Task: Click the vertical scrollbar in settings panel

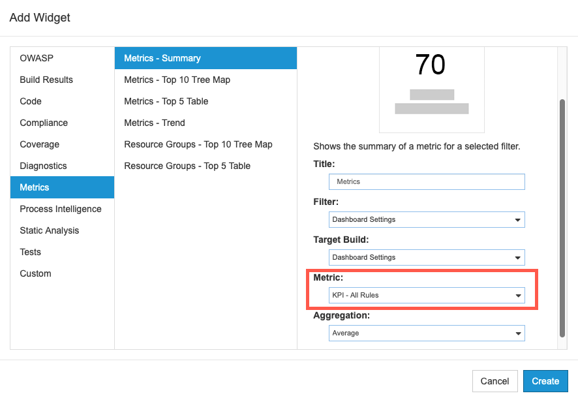Action: [562, 217]
